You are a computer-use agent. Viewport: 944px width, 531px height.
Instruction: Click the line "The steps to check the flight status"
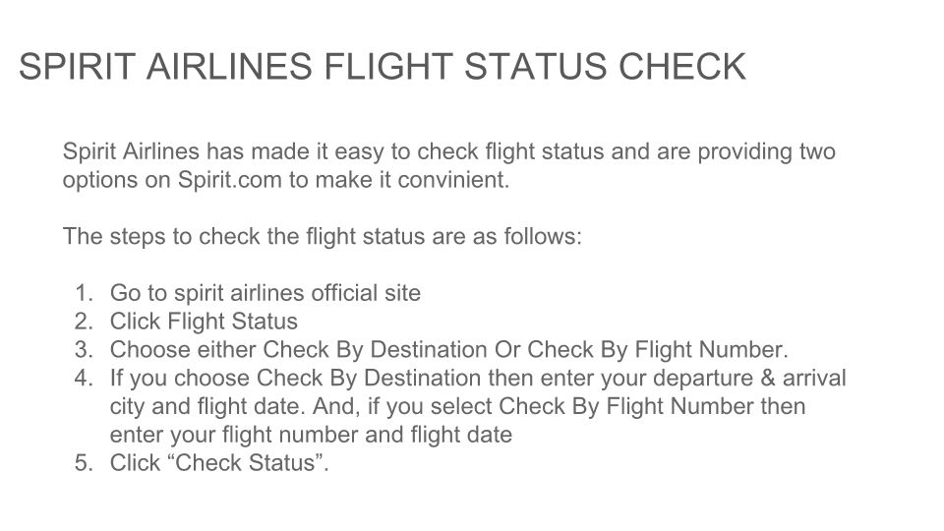tap(323, 237)
